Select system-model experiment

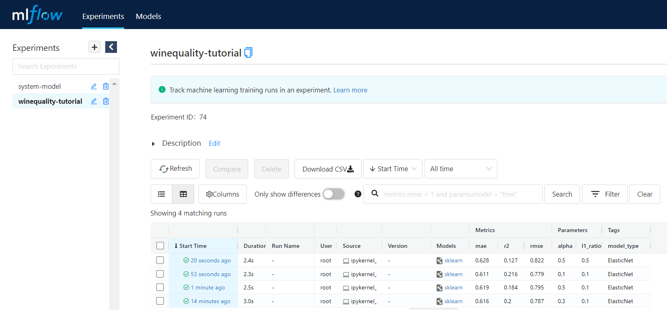point(40,86)
